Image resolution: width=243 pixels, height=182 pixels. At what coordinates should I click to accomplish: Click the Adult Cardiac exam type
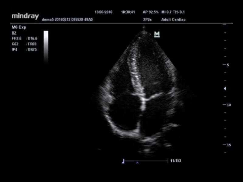[174, 19]
